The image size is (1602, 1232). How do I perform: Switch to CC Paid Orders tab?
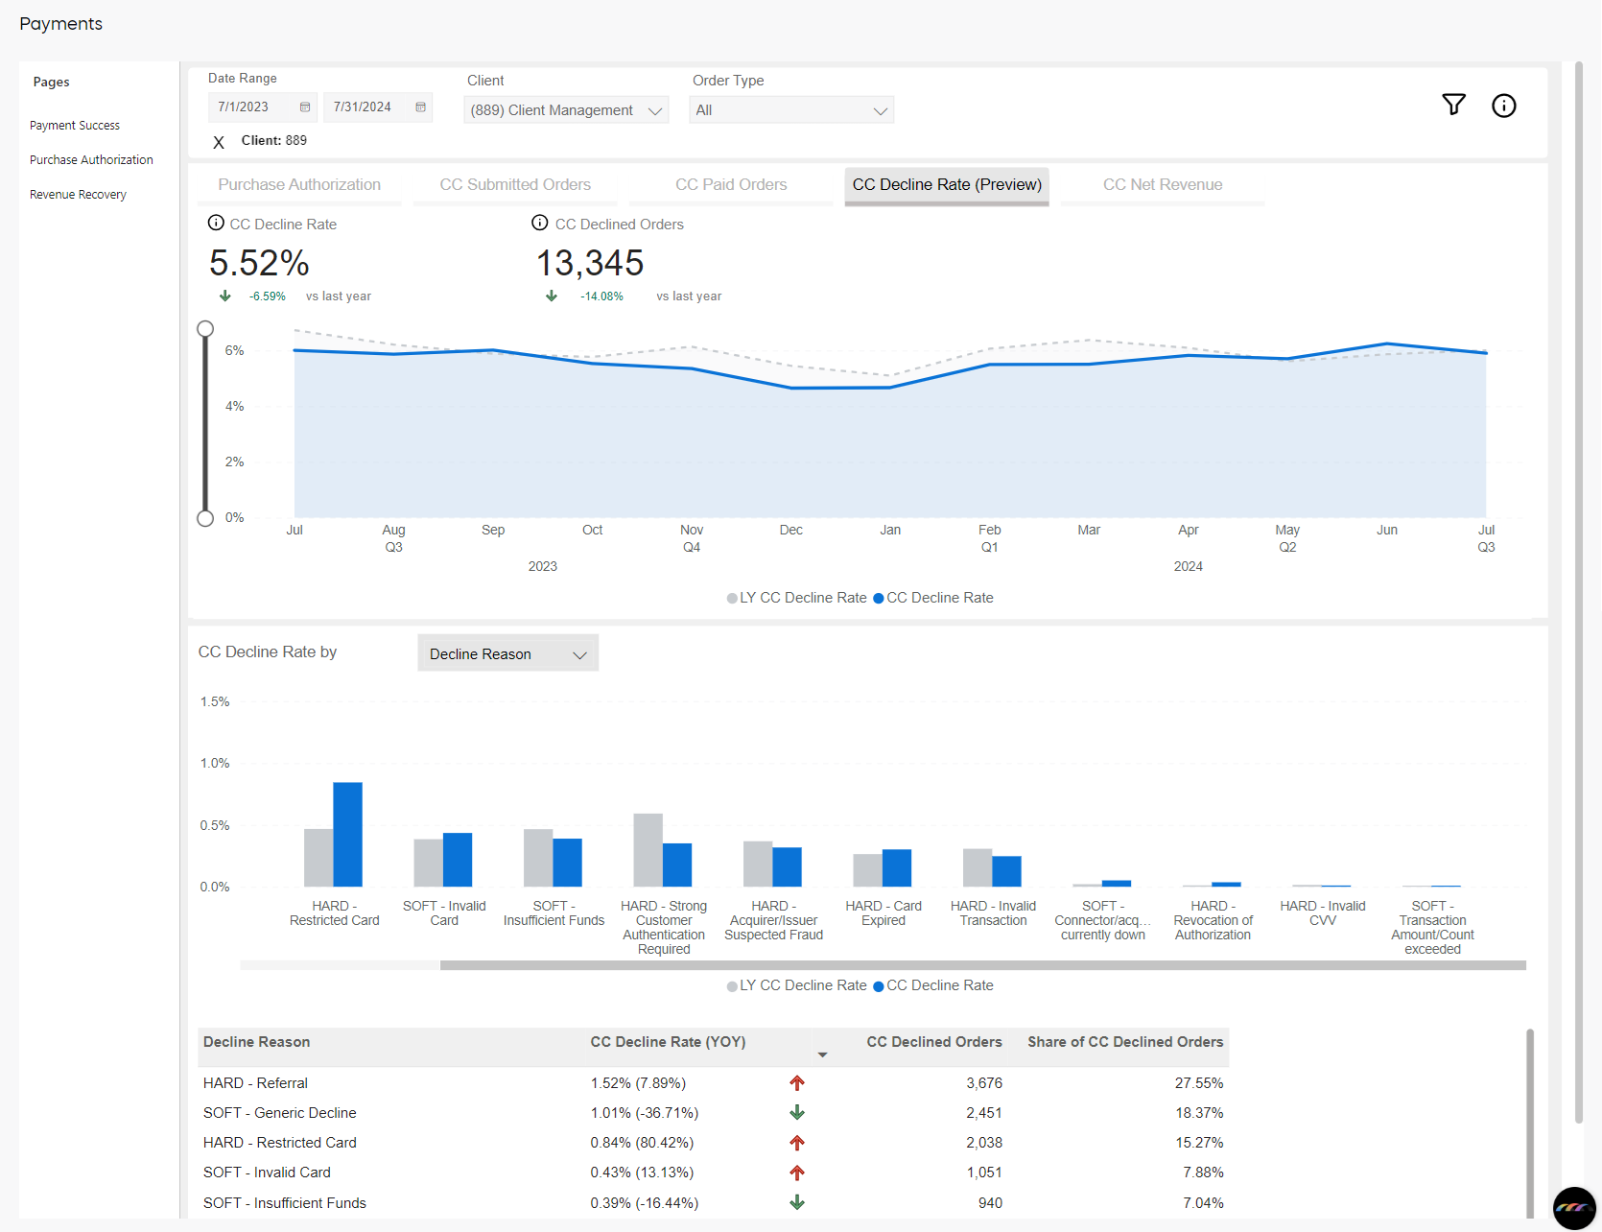[x=731, y=185]
